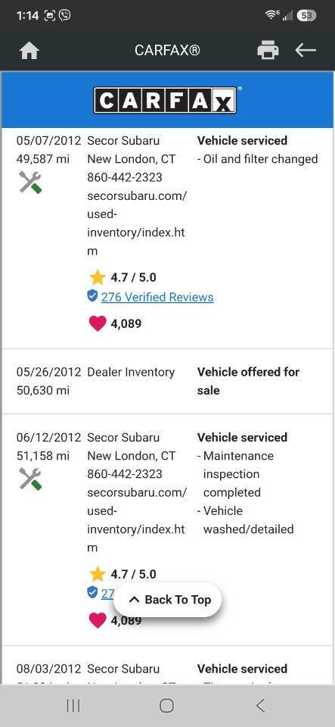Image resolution: width=335 pixels, height=727 pixels.
Task: Tap the CARFAX logo banner
Action: [x=167, y=100]
